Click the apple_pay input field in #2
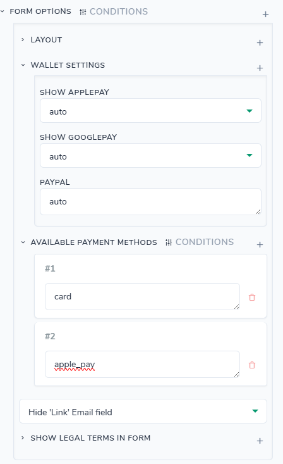 [142, 364]
